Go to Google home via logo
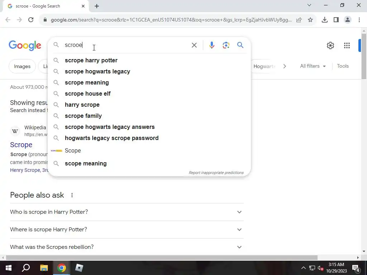The height and width of the screenshot is (275, 367). point(25,45)
